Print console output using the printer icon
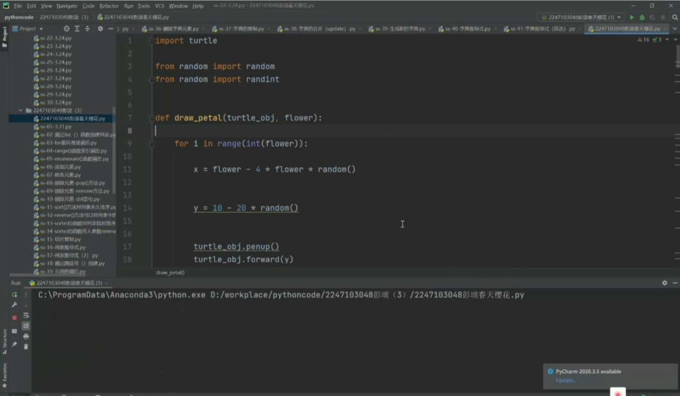 26,337
